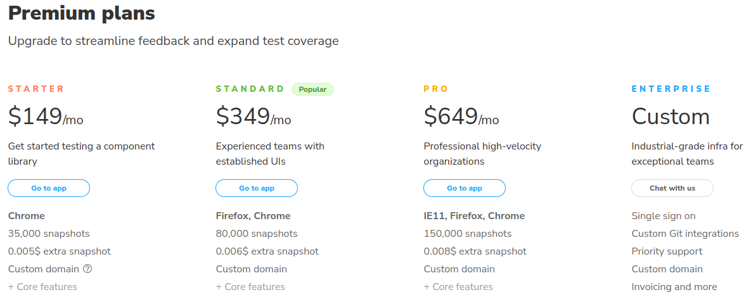Image resolution: width=751 pixels, height=304 pixels.
Task: Click Invoicing and more in Enterprise
Action: (x=674, y=287)
